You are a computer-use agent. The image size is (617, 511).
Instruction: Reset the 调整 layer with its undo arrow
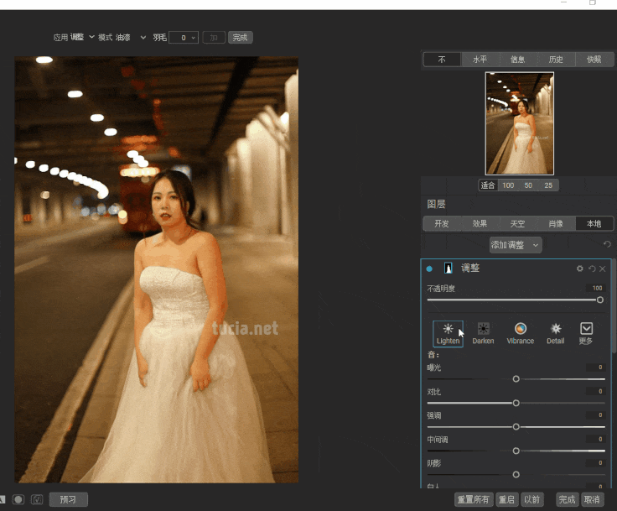point(591,269)
